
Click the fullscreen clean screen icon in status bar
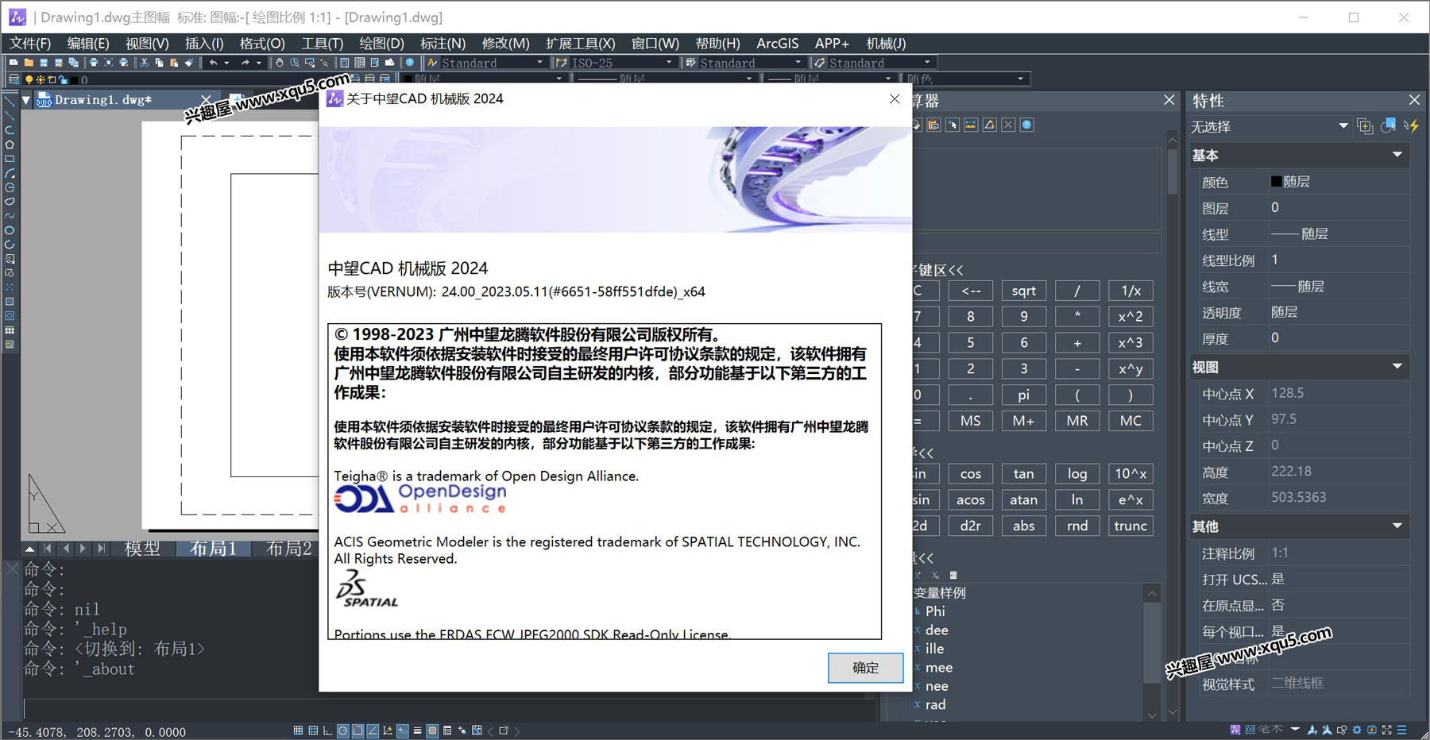1386,730
